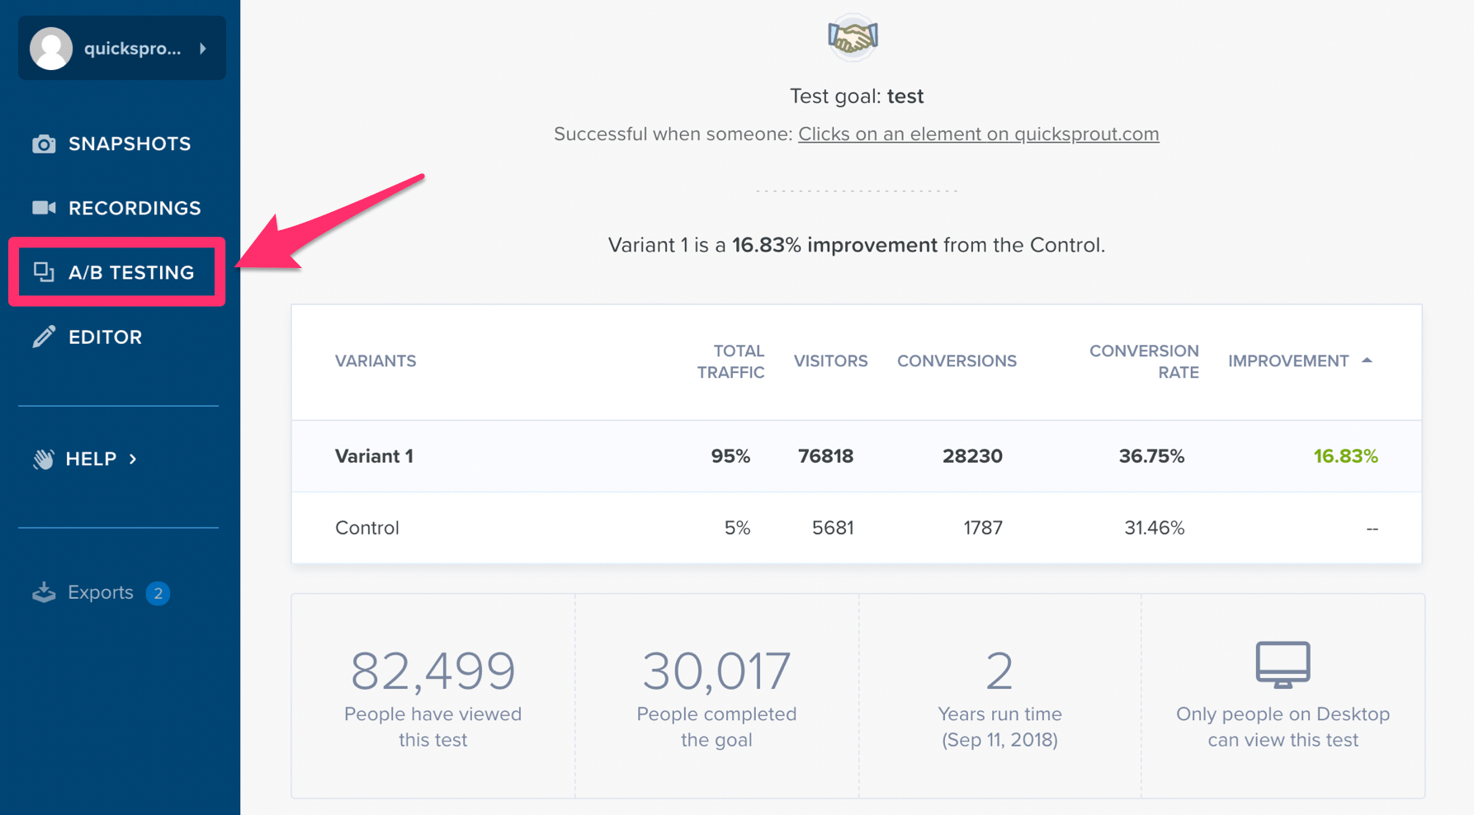
Task: Switch to the A/B Testing section
Action: [x=130, y=271]
